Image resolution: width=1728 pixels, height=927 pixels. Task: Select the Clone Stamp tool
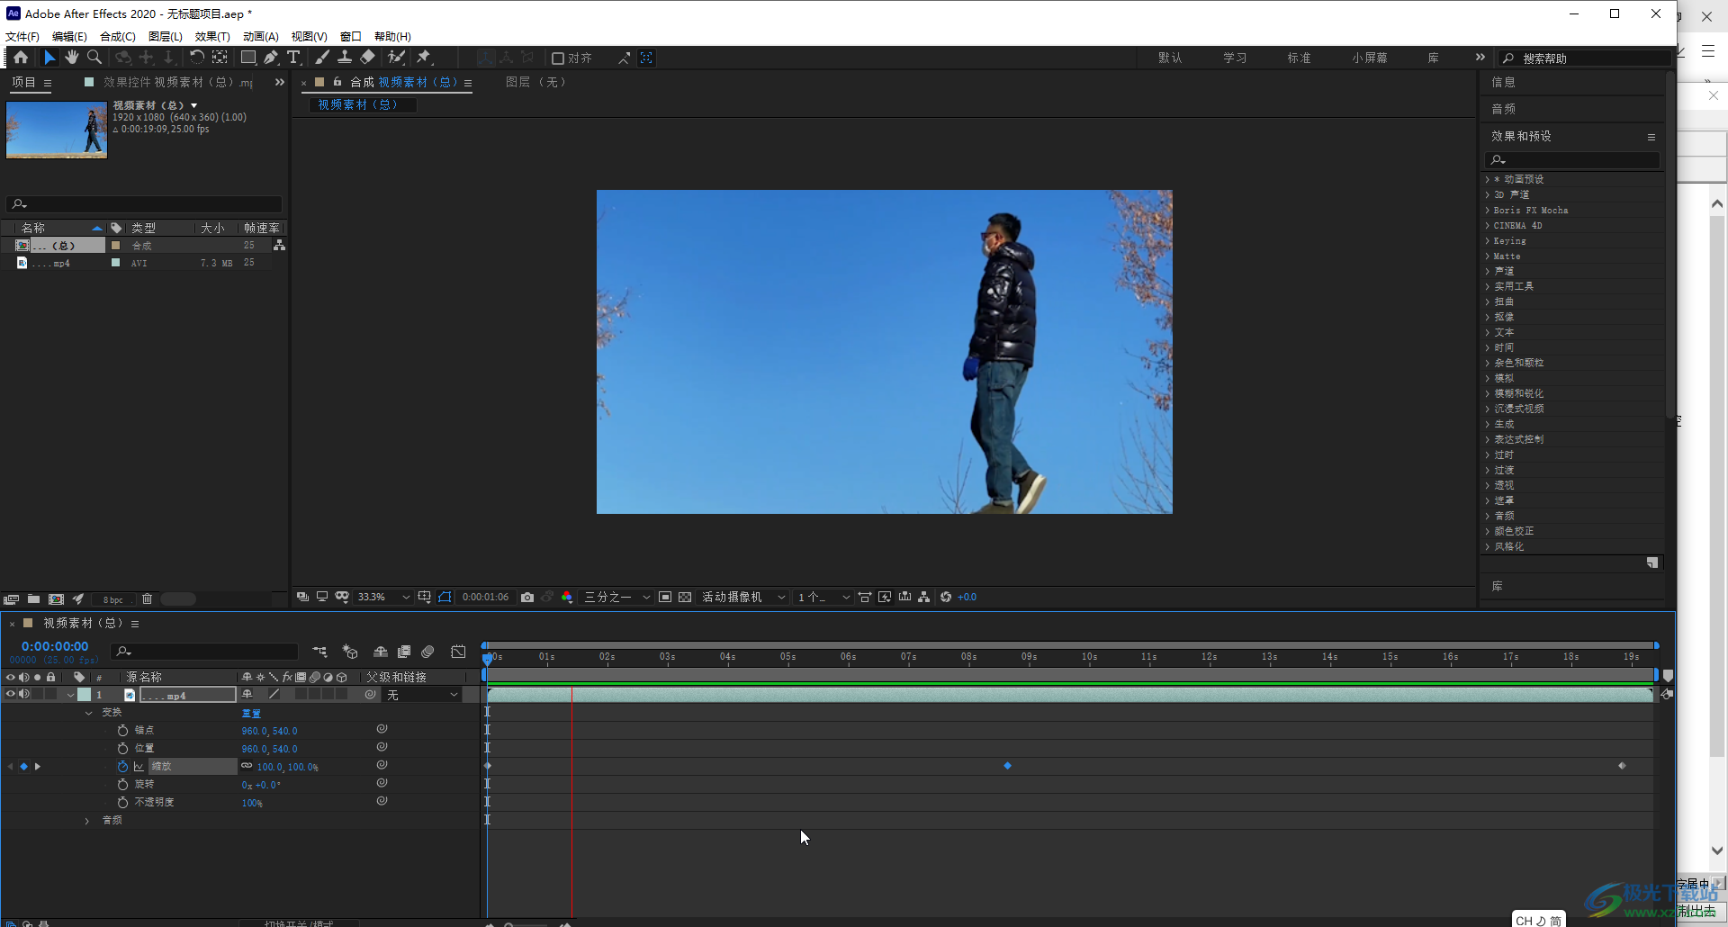coord(344,58)
